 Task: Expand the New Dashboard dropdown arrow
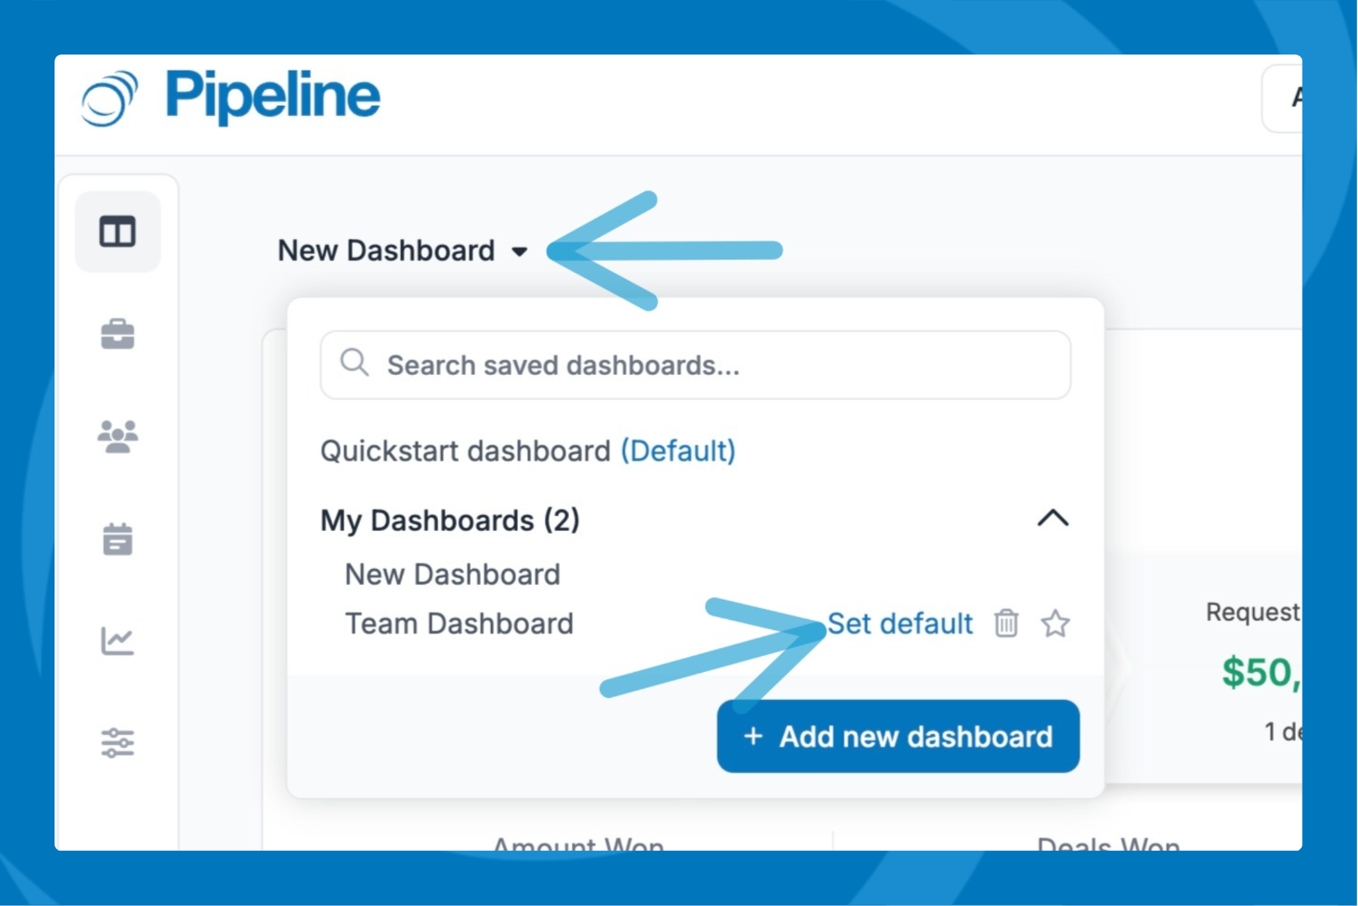520,252
